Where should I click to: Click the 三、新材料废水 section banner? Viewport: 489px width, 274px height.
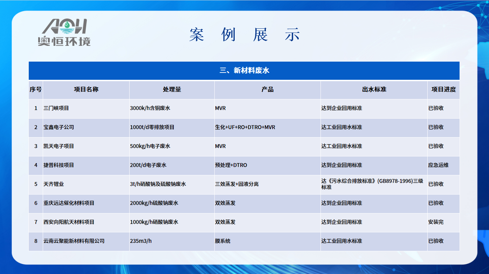[244, 71]
